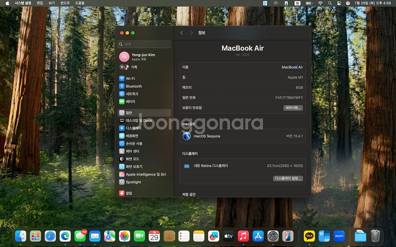Open the blue folder stack in Dock
Viewport: 396px width, 247px height.
pyautogui.click(x=360, y=236)
